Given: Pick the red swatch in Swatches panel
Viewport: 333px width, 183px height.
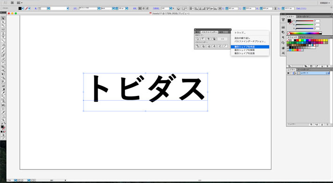Looking at the screenshot, I should click(297, 40).
